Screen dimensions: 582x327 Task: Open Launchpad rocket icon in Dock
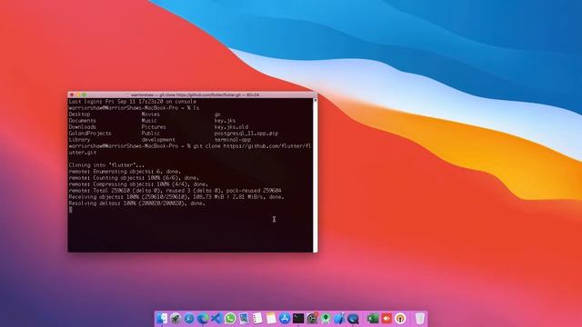(176, 319)
